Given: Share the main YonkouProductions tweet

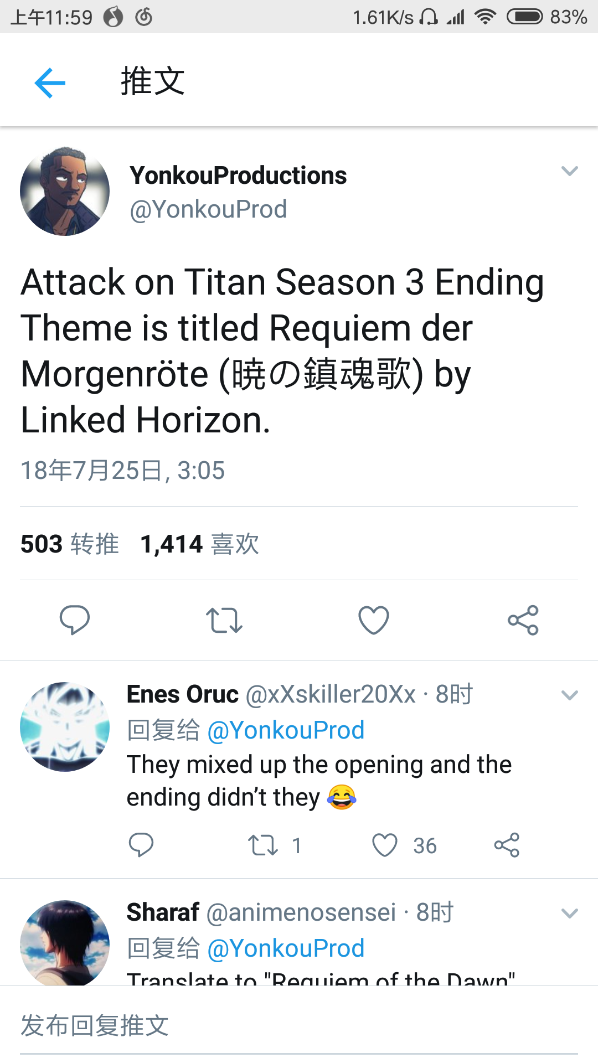Looking at the screenshot, I should coord(523,620).
